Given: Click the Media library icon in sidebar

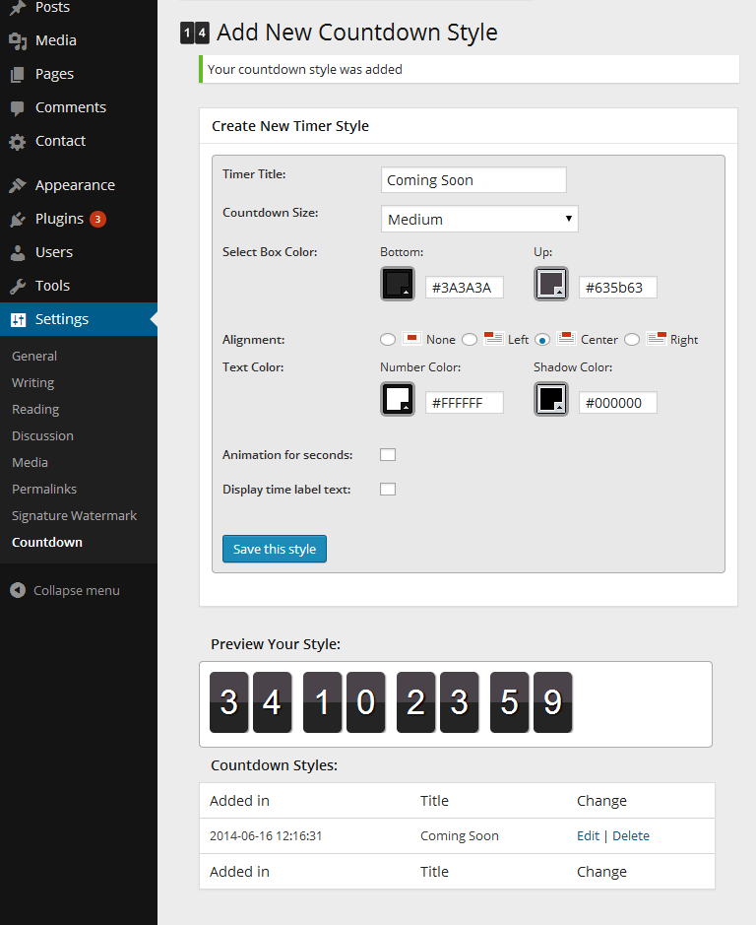Looking at the screenshot, I should pyautogui.click(x=18, y=40).
